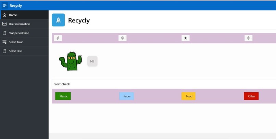Viewport: 276px width, 139px height.
Task: Click the diamond gem button
Action: point(123,38)
